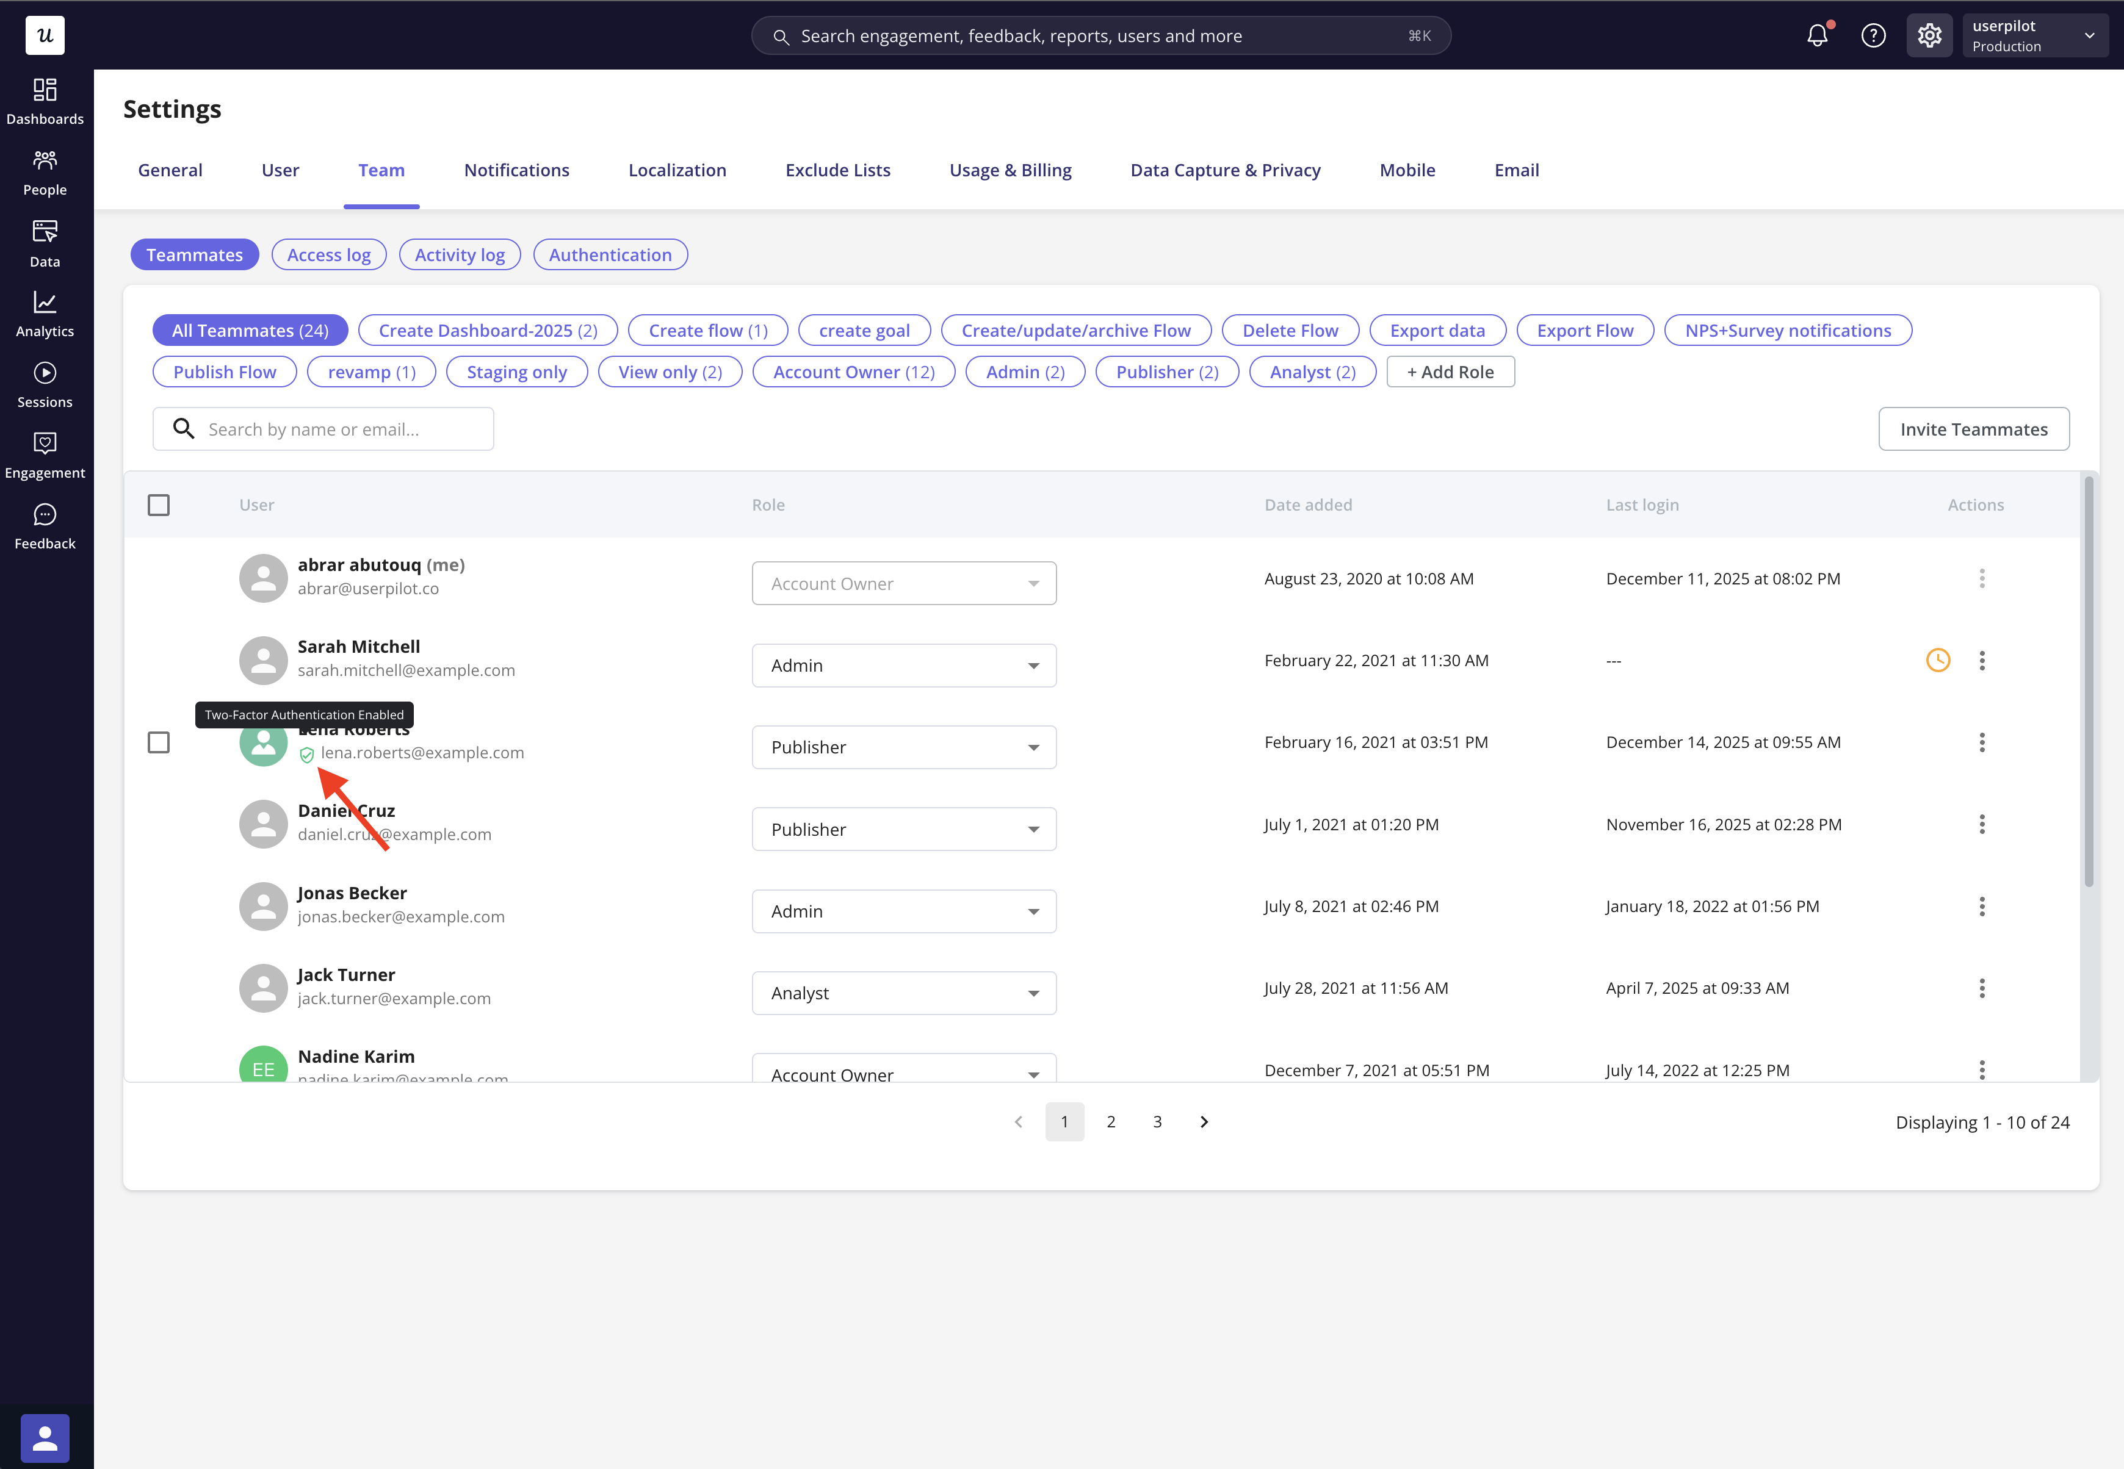Expand Sarah Mitchell's Admin role dropdown

(903, 666)
